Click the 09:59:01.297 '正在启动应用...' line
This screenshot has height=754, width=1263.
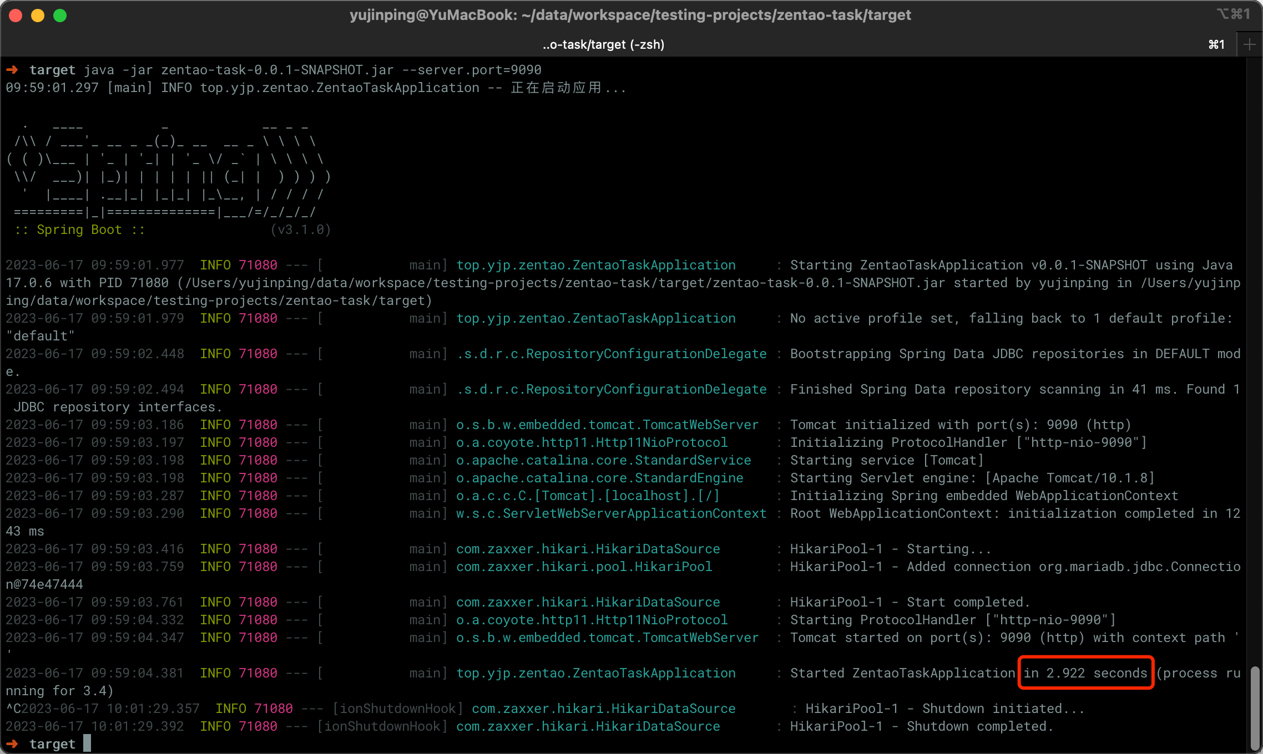pyautogui.click(x=316, y=88)
